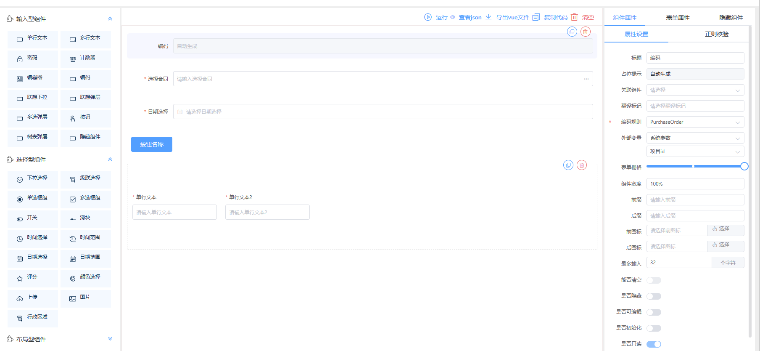This screenshot has width=760, height=351.
Task: Pick the 滑块 slider component
Action: (86, 219)
